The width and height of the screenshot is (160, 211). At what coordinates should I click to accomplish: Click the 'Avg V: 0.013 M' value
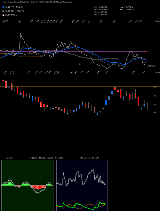point(126,7)
